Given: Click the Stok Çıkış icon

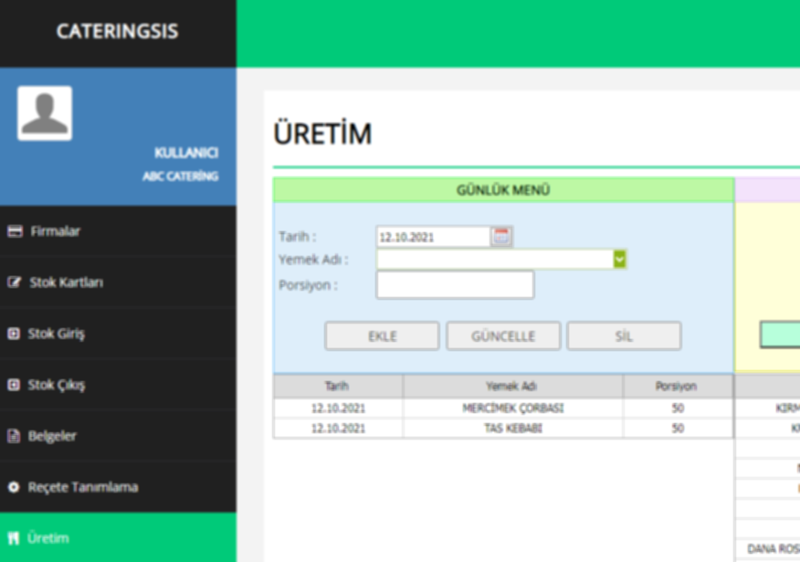Looking at the screenshot, I should [x=14, y=385].
